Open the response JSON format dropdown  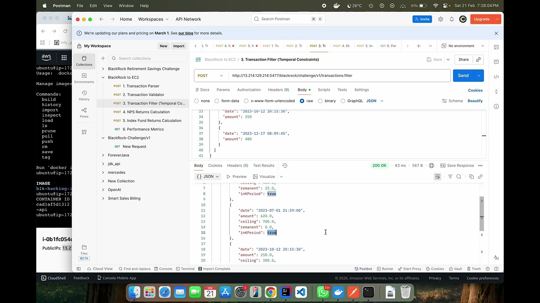point(208,177)
